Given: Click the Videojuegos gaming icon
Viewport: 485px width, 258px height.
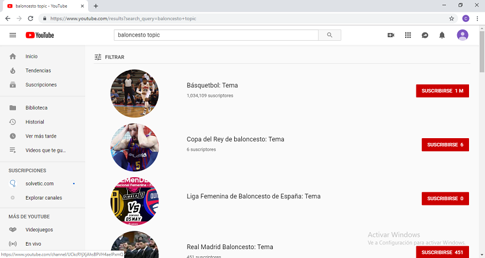Looking at the screenshot, I should [x=12, y=230].
